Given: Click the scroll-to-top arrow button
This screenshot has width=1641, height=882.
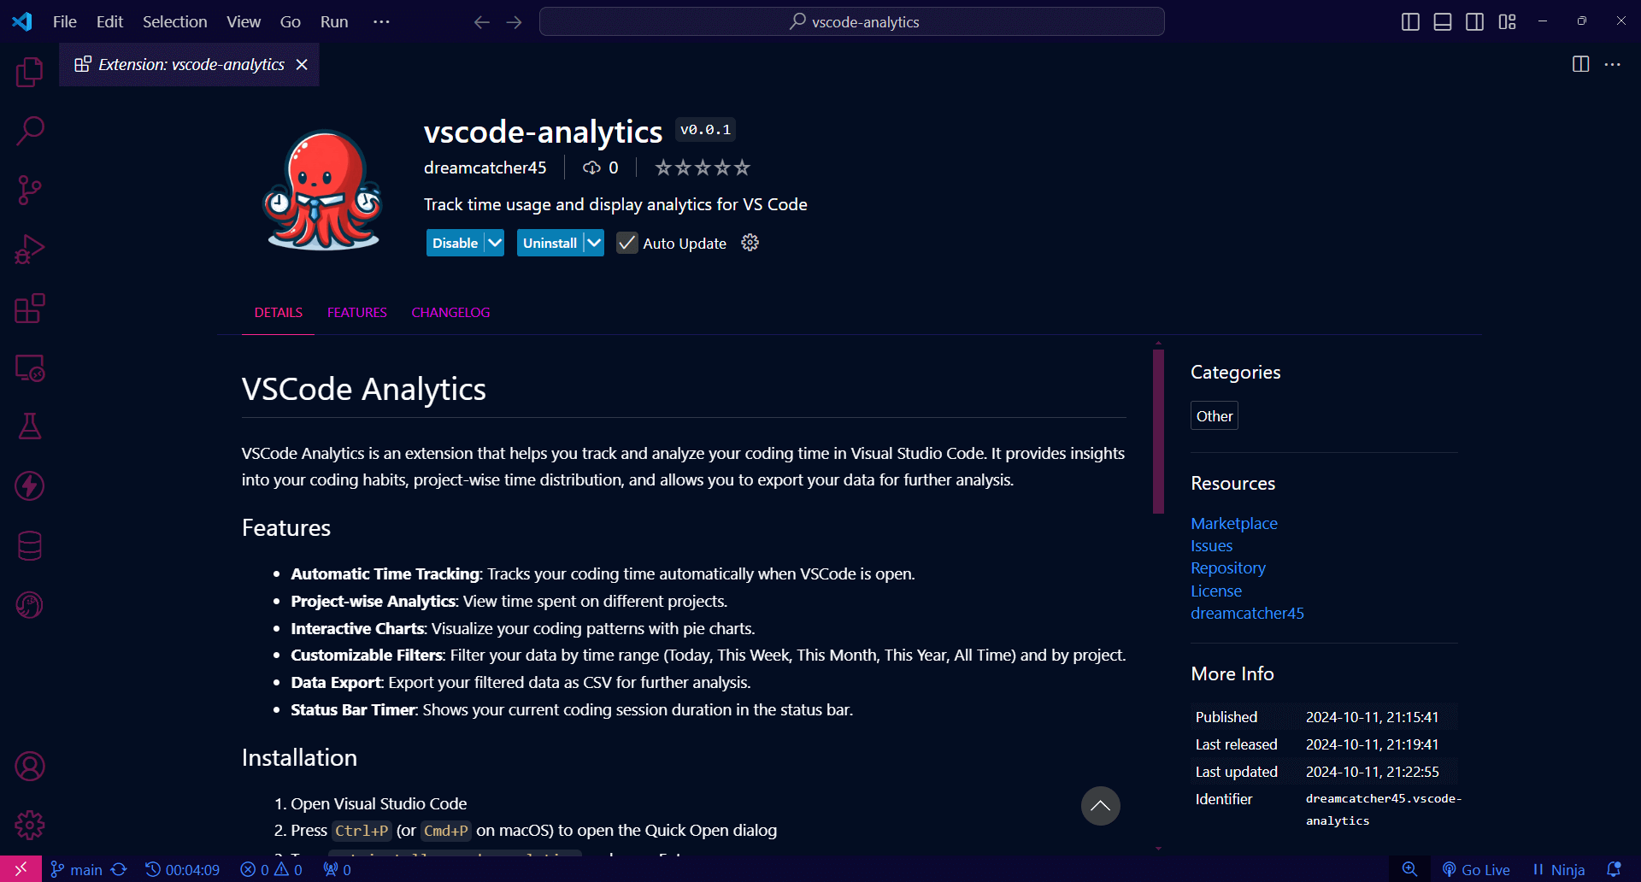Looking at the screenshot, I should coord(1101,806).
